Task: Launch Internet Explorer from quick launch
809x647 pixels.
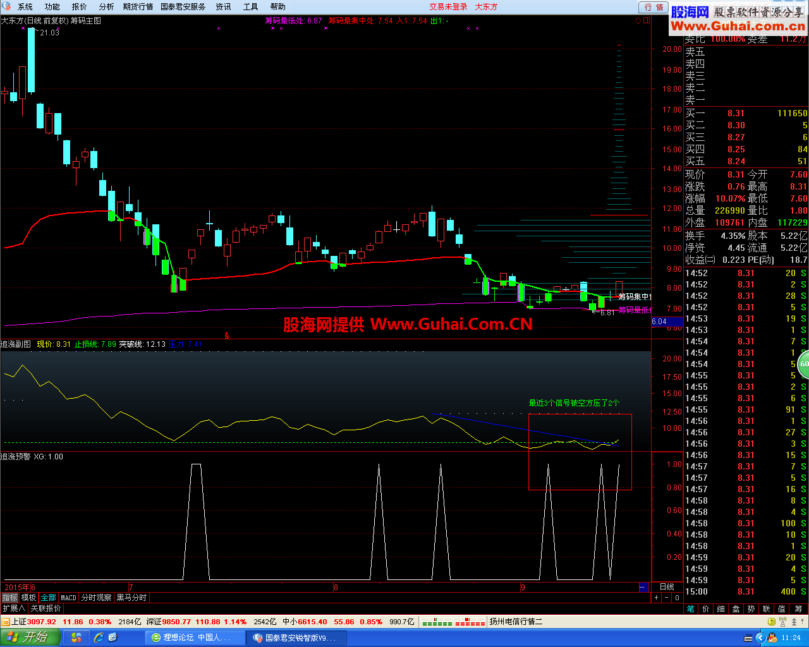Action: 99,638
